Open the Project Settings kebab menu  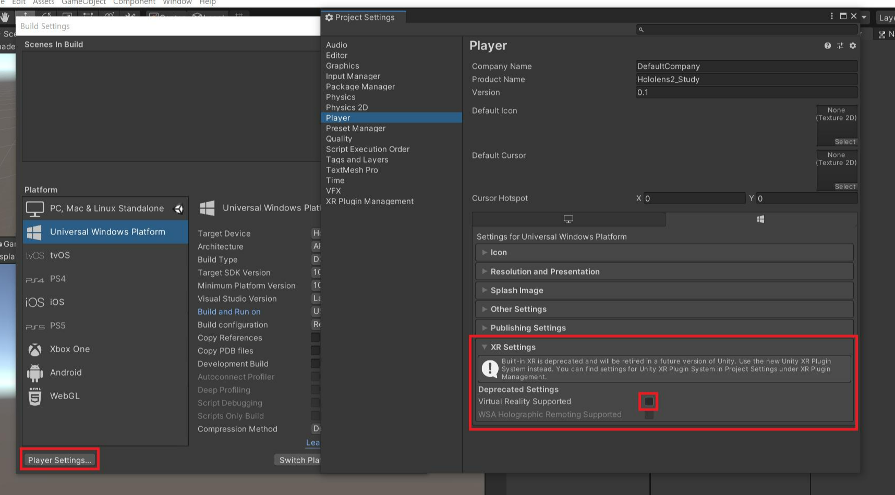[x=831, y=16]
